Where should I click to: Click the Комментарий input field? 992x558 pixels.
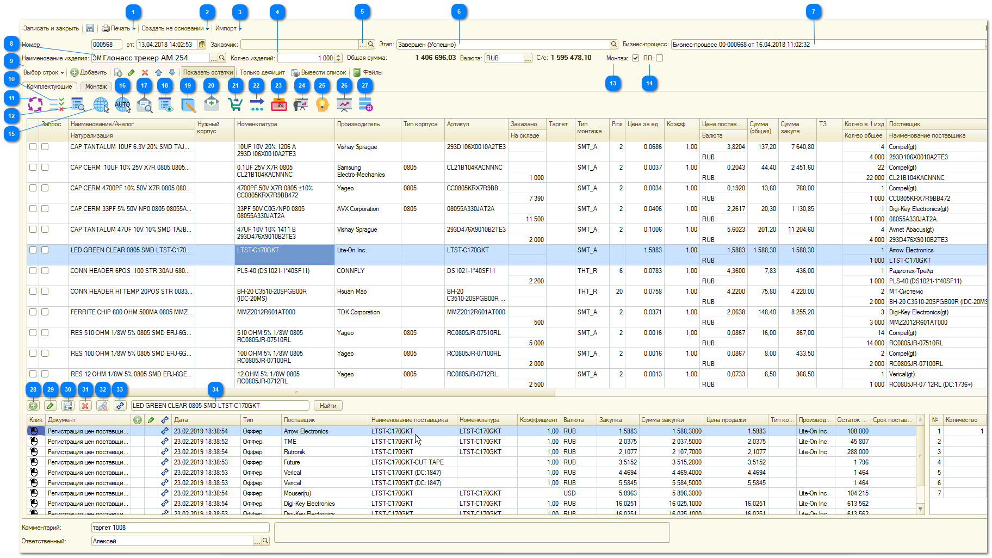[x=181, y=528]
